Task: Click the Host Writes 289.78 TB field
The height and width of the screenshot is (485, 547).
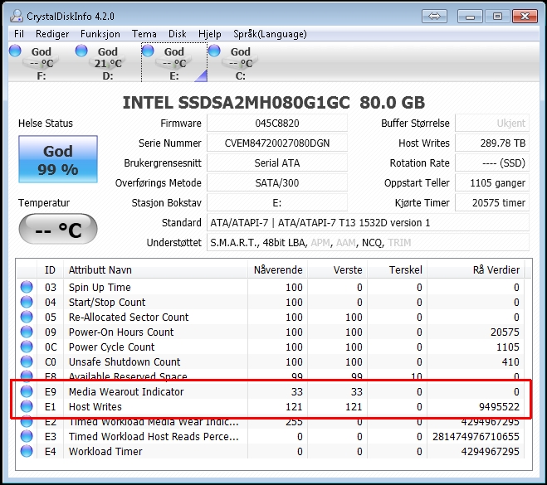Action: click(492, 143)
